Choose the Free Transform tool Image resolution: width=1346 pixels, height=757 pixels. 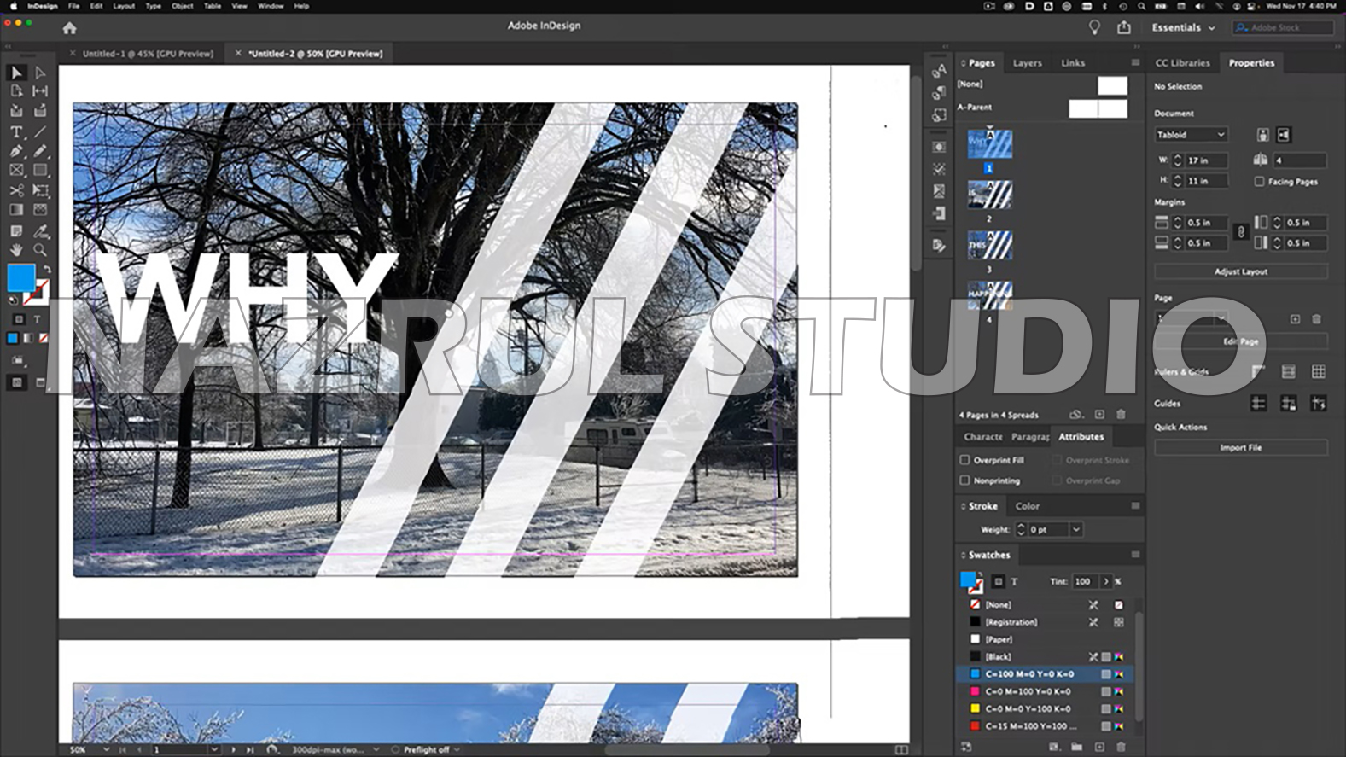click(40, 190)
